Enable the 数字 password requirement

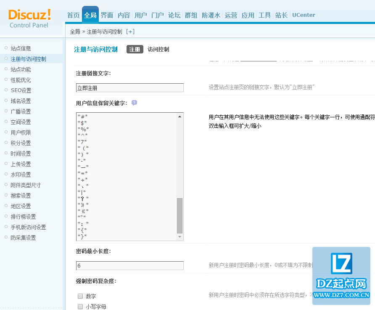click(80, 296)
